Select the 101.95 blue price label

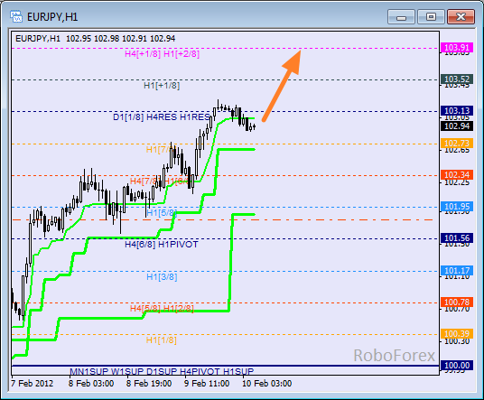[x=457, y=207]
